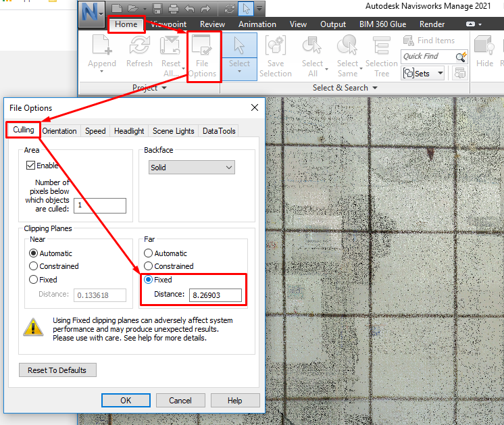504x425 pixels.
Task: Select Far Automatic radio button
Action: tap(148, 253)
